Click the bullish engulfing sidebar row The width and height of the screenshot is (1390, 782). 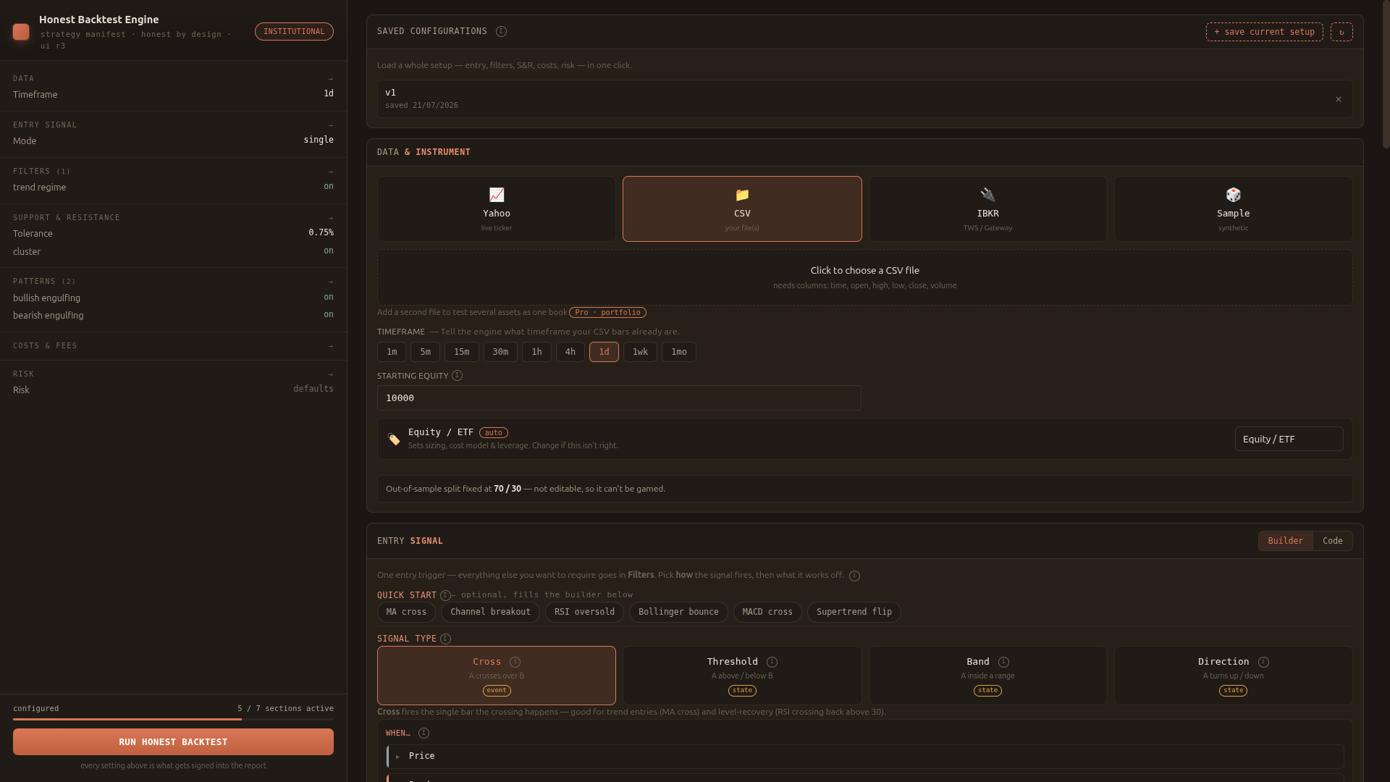[173, 298]
